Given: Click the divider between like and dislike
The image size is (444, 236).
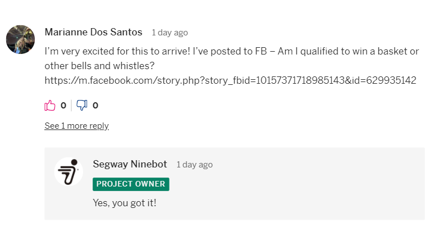Looking at the screenshot, I should [71, 106].
